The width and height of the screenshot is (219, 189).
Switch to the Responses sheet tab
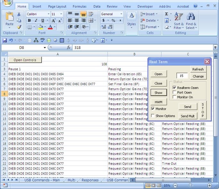pyautogui.click(x=90, y=180)
